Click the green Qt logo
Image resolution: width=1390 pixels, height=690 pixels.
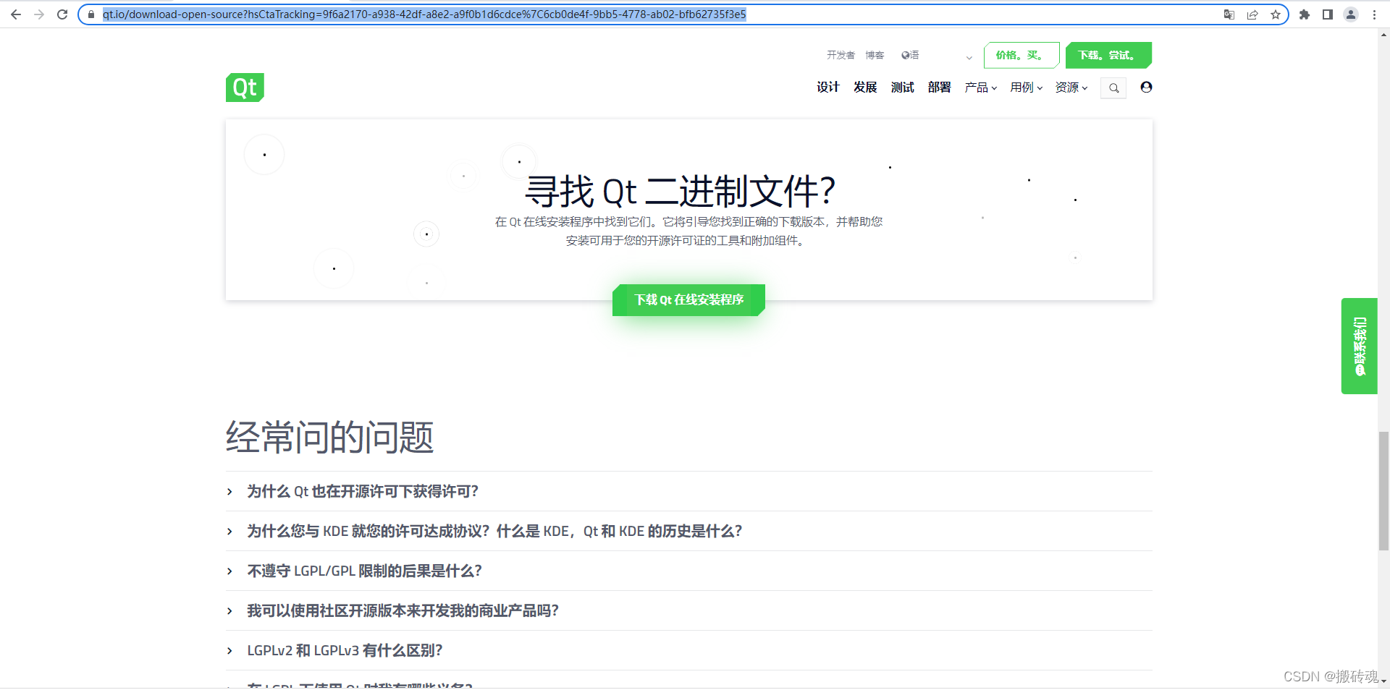(245, 88)
